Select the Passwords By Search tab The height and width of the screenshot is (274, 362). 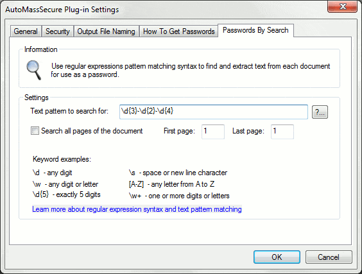[x=255, y=30]
